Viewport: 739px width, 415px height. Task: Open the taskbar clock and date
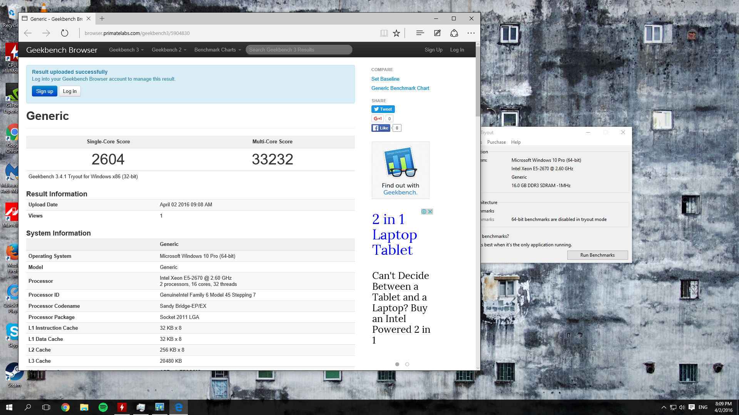723,407
